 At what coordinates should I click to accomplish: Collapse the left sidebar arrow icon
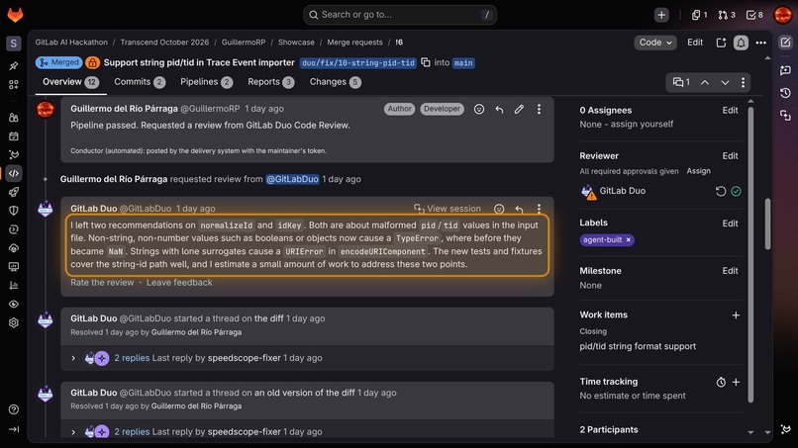point(14,429)
